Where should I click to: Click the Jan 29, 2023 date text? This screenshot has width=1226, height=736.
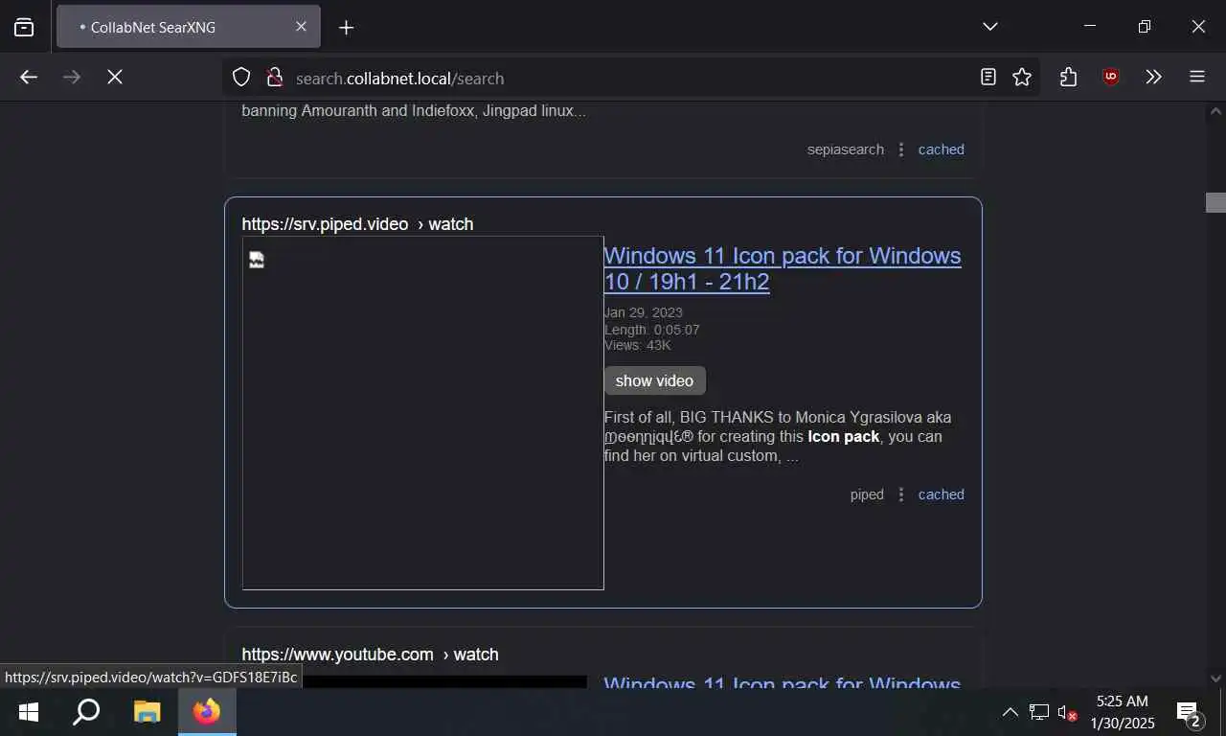coord(643,312)
